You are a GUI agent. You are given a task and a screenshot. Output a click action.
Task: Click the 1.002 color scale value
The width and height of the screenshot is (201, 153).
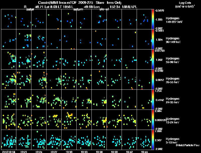[159, 60]
